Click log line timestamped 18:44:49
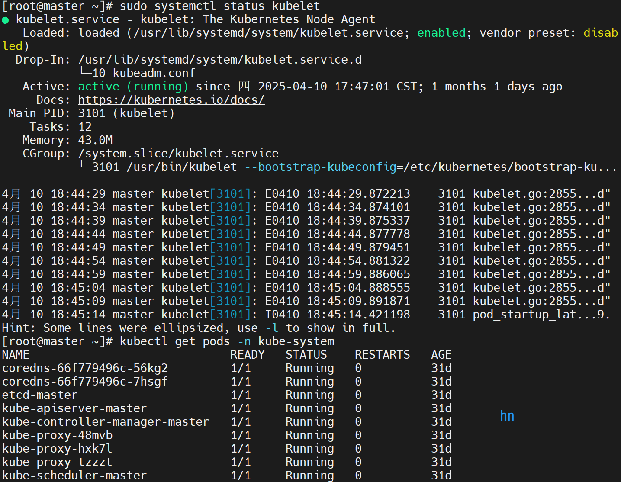Screen dimensions: 621x482 [x=306, y=247]
